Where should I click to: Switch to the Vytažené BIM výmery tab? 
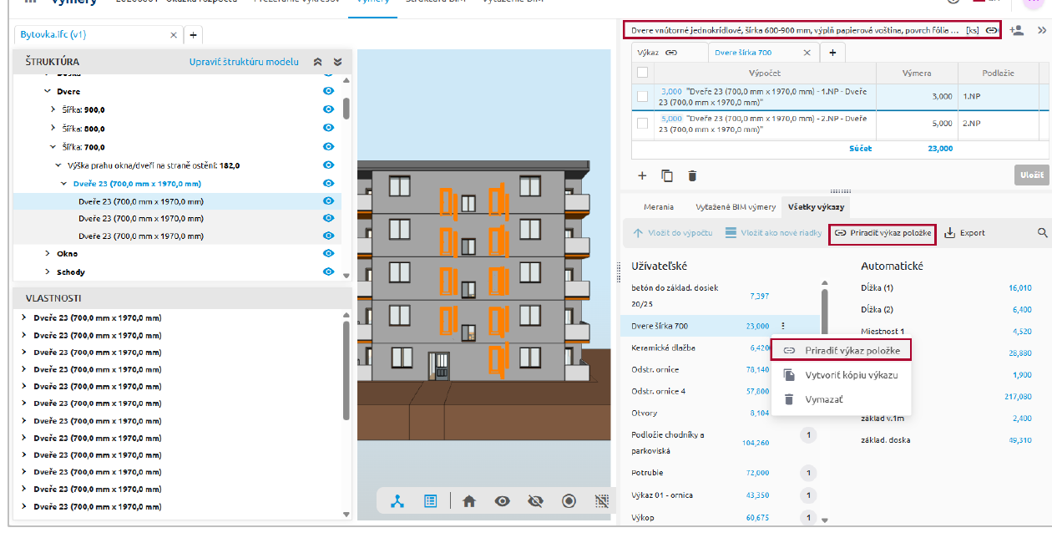click(735, 207)
